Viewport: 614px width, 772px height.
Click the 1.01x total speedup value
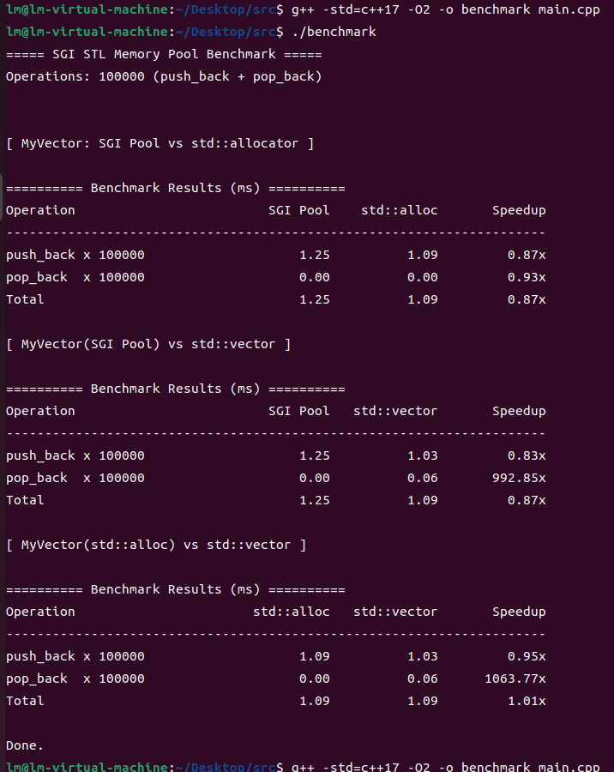coord(527,701)
